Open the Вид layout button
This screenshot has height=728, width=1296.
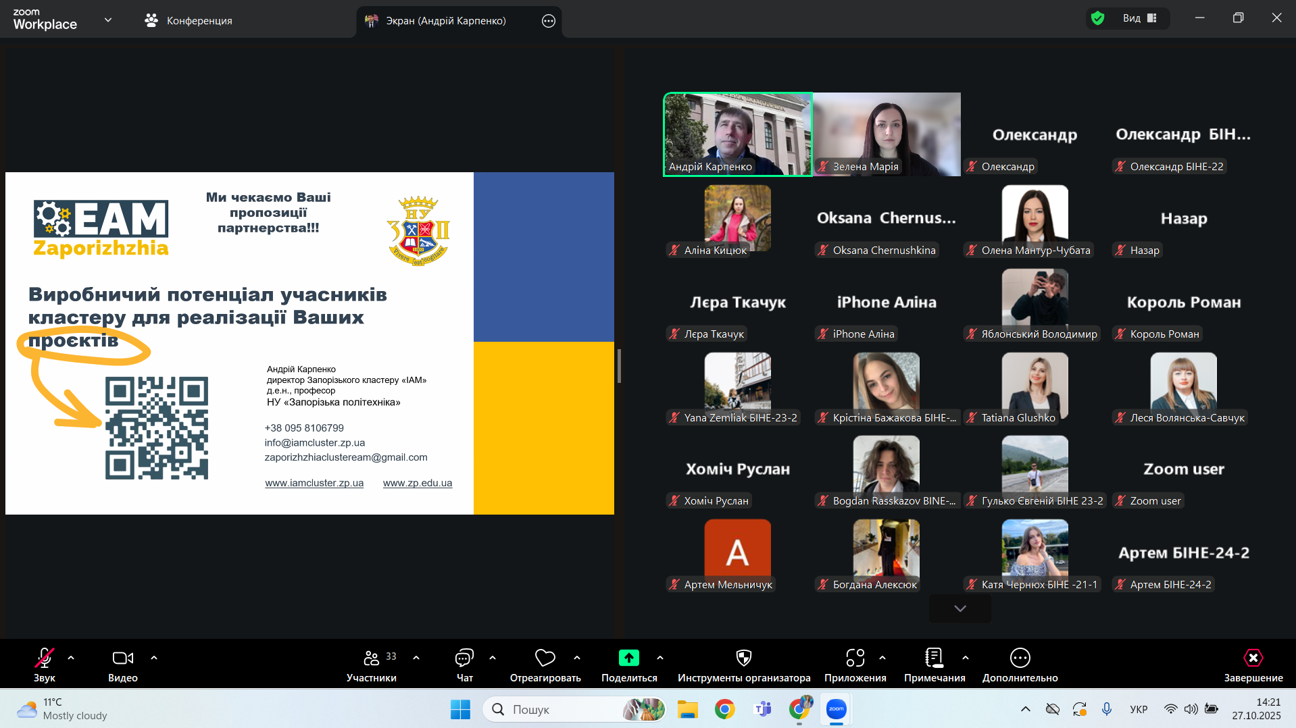(x=1139, y=19)
